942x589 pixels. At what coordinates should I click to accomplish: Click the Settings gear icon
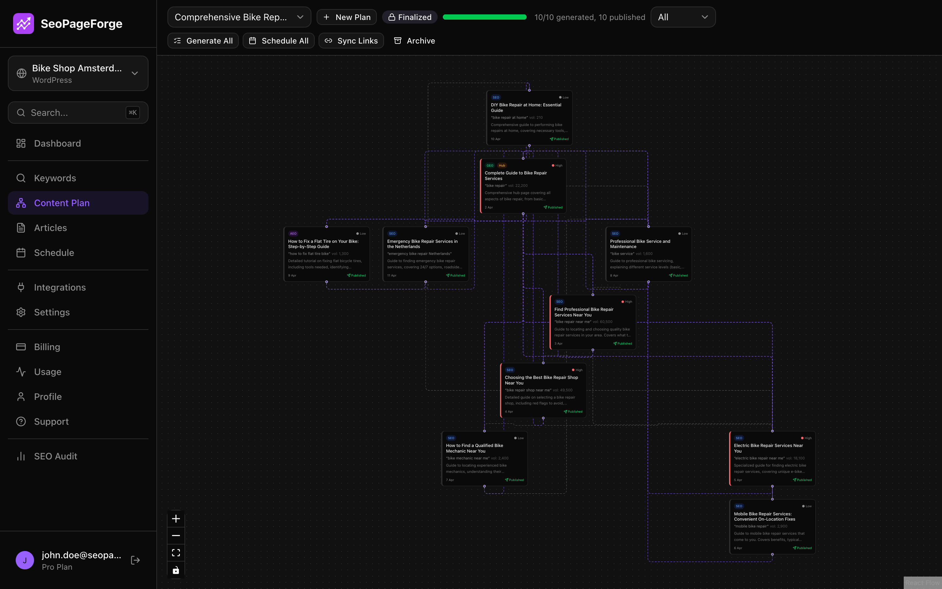click(x=21, y=312)
